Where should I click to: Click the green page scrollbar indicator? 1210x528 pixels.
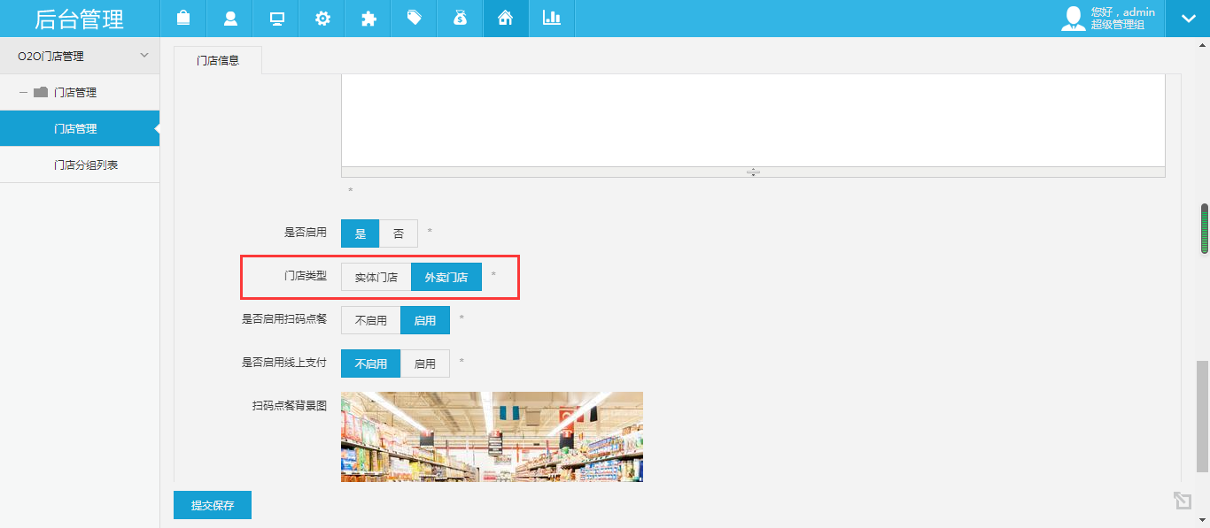1205,228
